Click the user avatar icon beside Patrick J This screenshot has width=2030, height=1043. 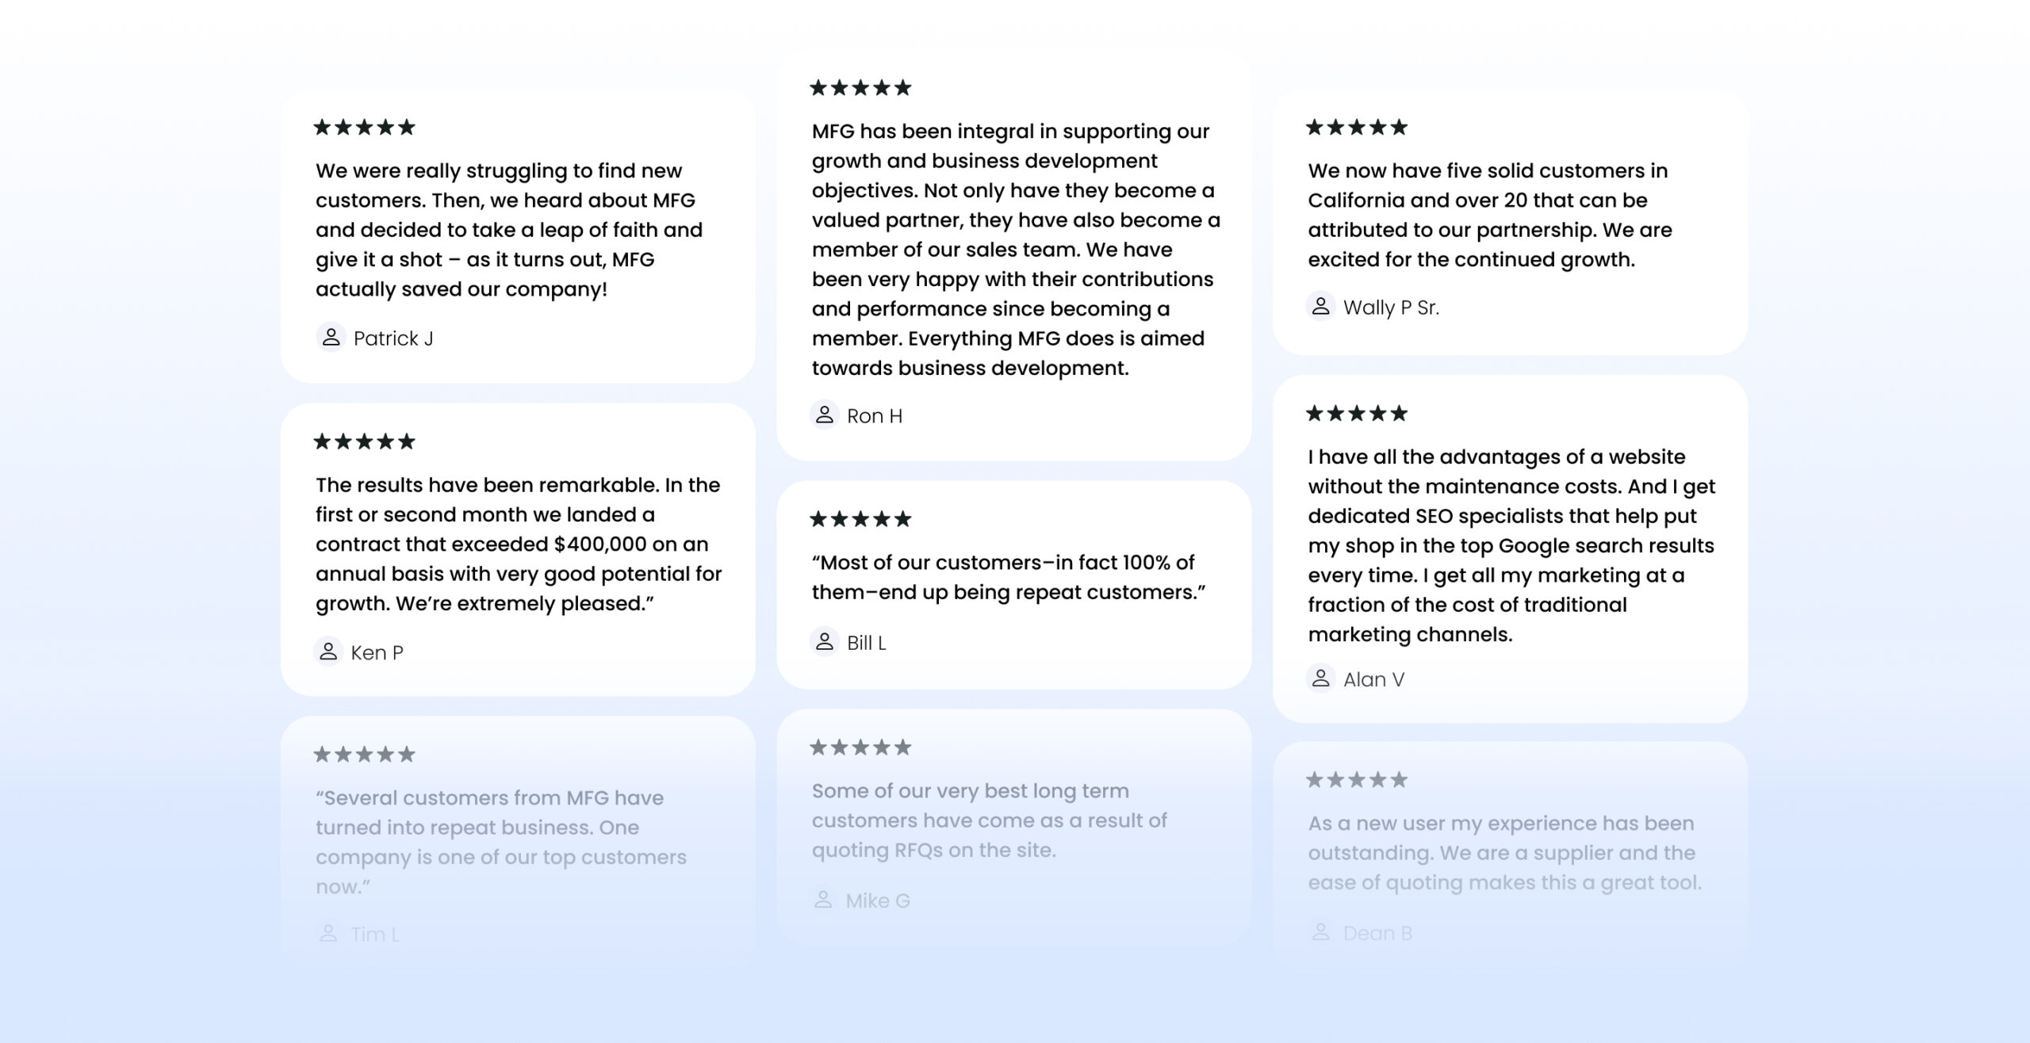331,338
